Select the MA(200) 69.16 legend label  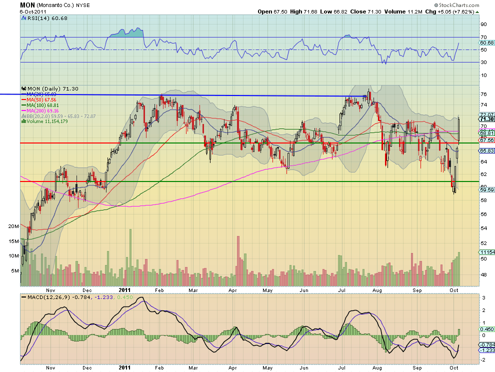(42, 111)
